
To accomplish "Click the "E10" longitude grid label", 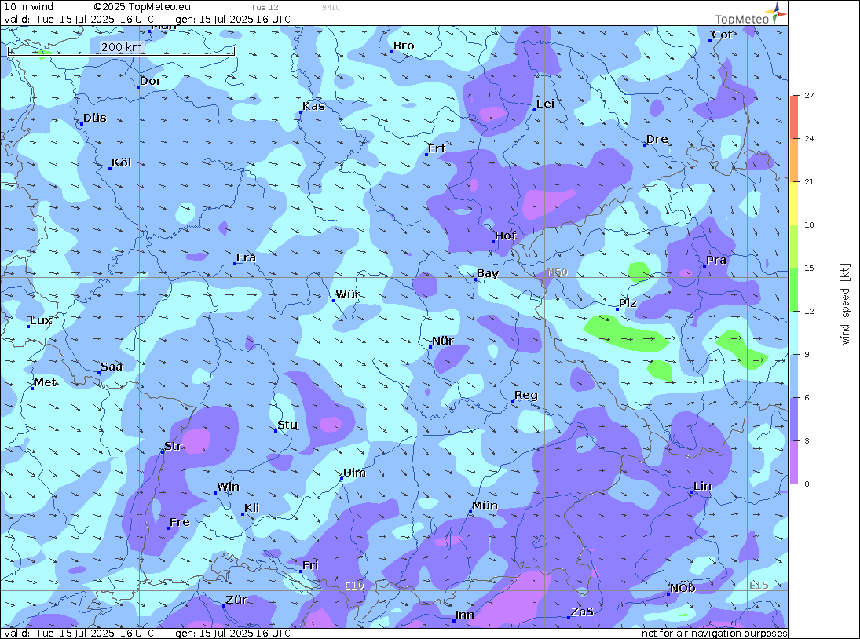I will (354, 586).
